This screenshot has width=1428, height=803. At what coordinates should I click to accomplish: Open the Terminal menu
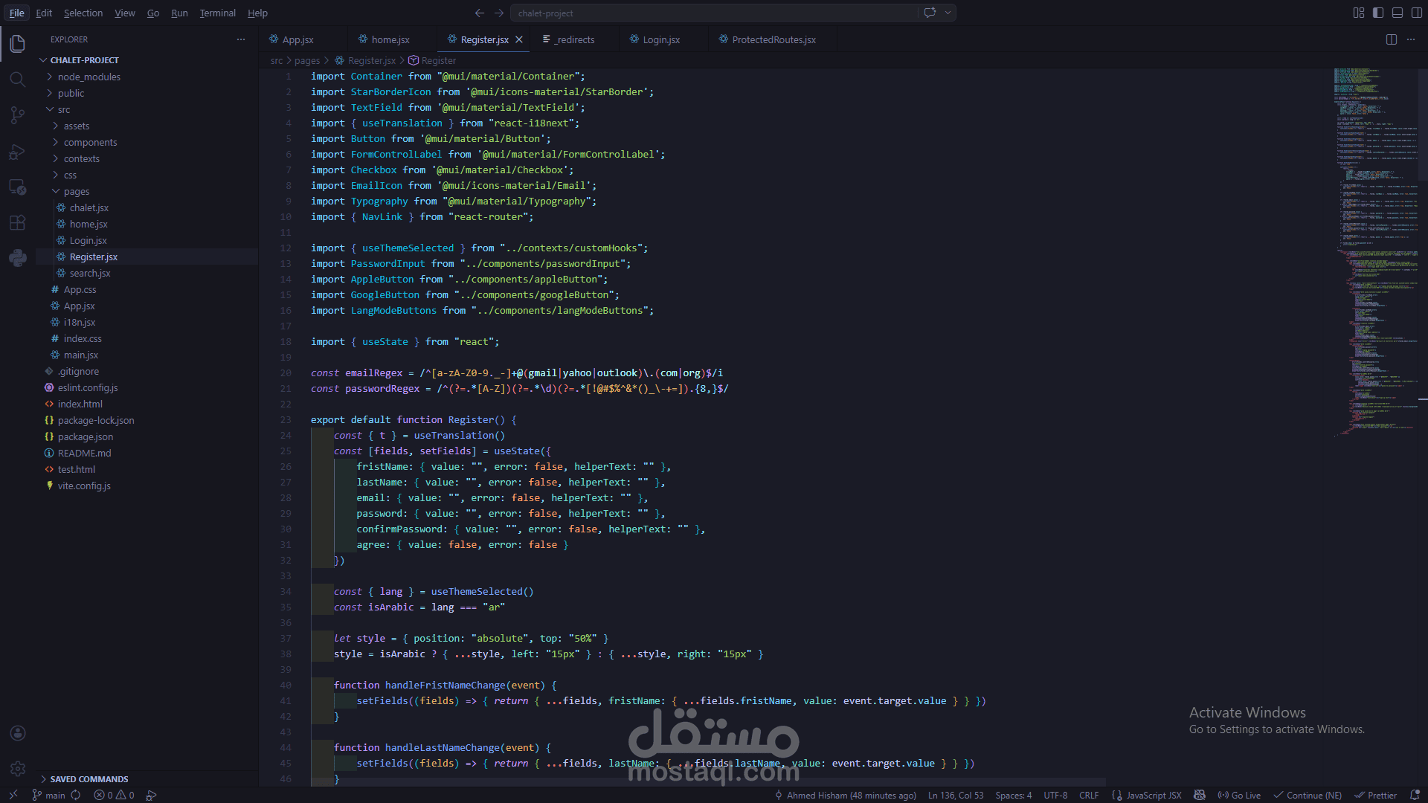pos(217,13)
